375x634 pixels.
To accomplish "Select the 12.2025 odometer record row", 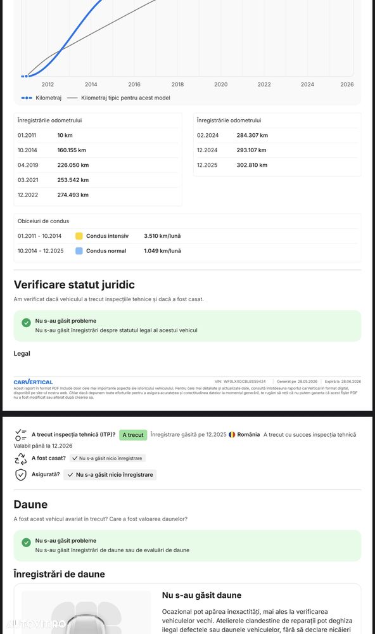I will point(277,165).
